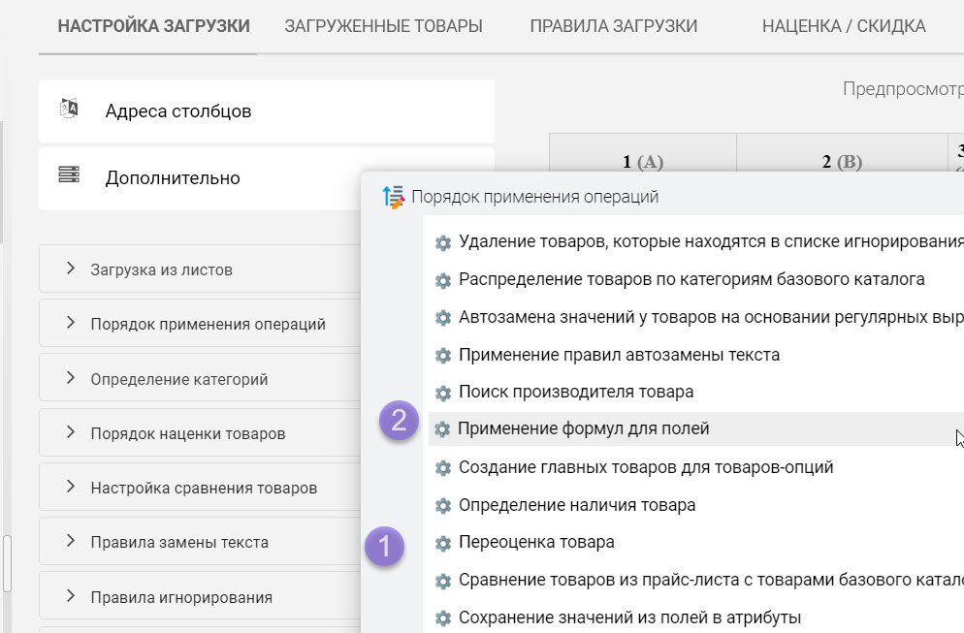964x633 pixels.
Task: Select Определение наличия товара text
Action: tap(577, 505)
